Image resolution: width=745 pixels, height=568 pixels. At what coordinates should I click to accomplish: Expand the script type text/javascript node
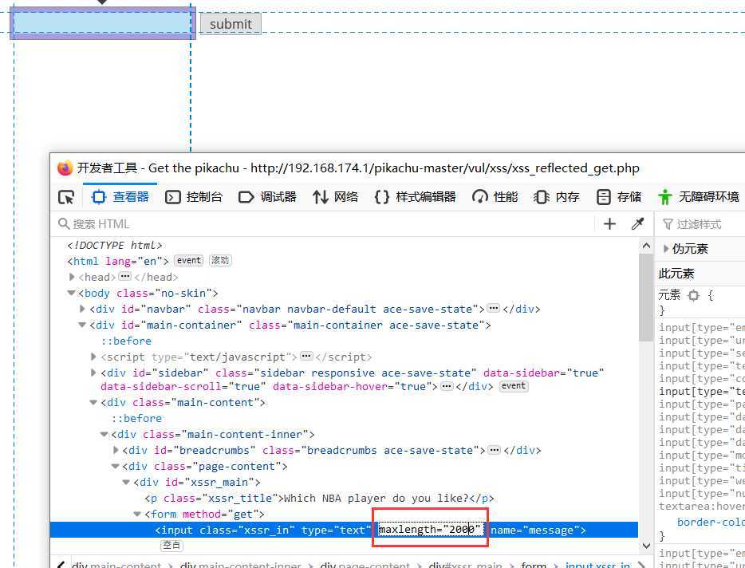click(93, 357)
